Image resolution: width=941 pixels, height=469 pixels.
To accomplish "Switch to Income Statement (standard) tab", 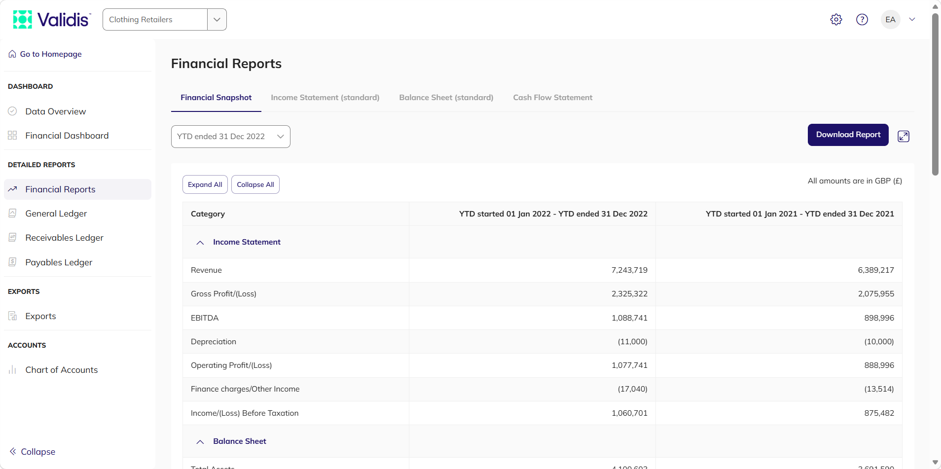I will point(325,98).
